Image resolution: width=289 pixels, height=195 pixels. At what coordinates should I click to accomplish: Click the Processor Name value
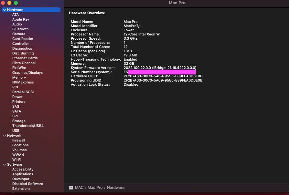(142, 34)
